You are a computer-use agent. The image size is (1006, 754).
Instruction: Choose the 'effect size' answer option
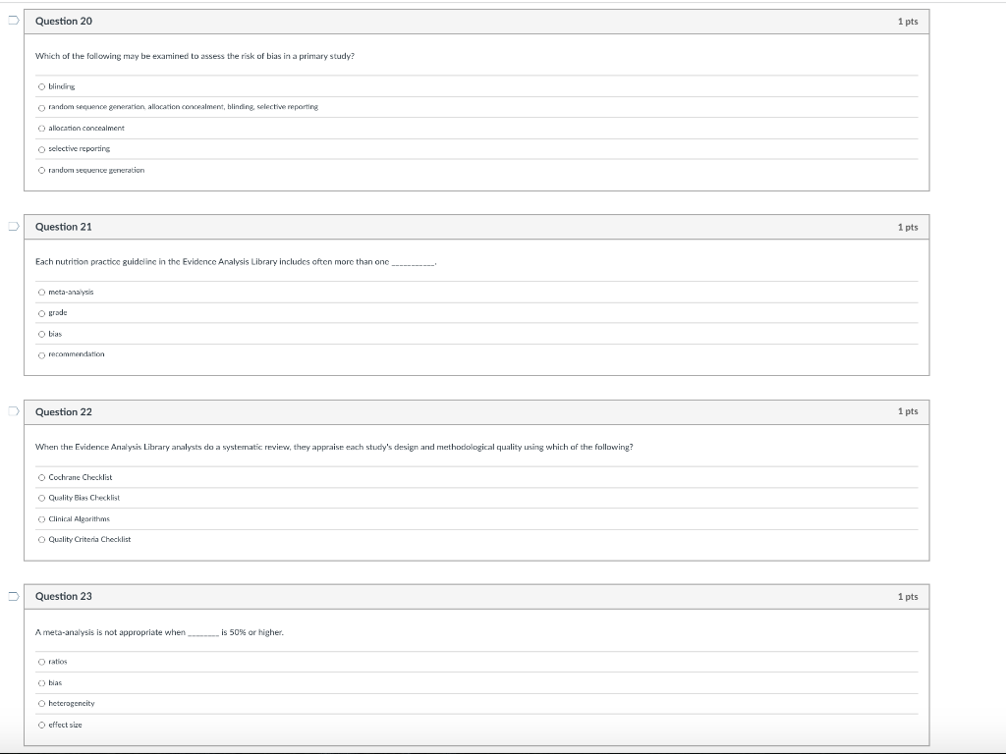coord(41,726)
